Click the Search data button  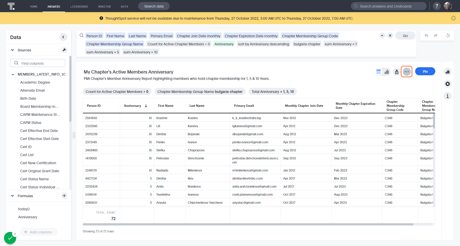(154, 6)
